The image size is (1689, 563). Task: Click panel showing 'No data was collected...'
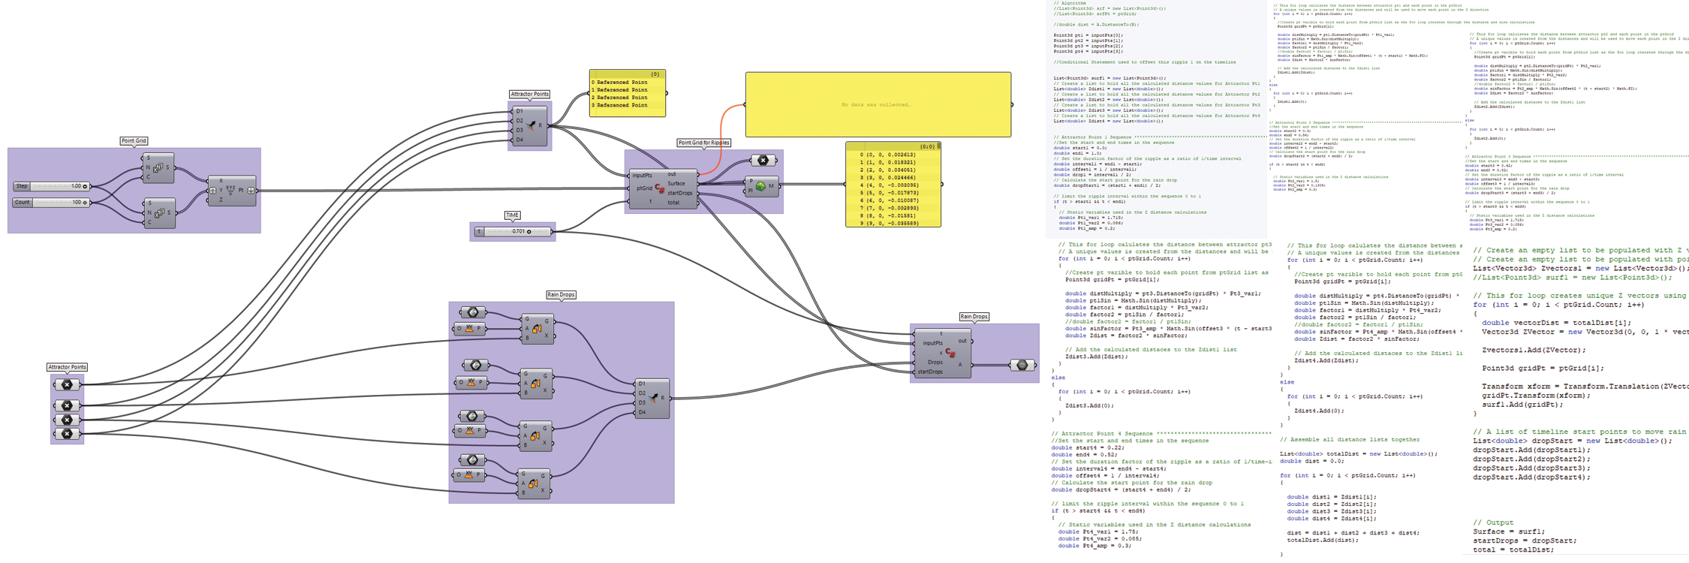[878, 104]
